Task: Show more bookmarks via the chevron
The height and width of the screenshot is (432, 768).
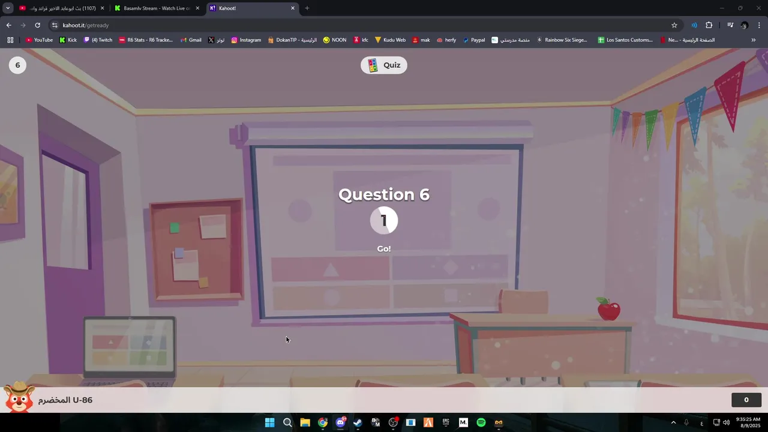Action: coord(754,40)
